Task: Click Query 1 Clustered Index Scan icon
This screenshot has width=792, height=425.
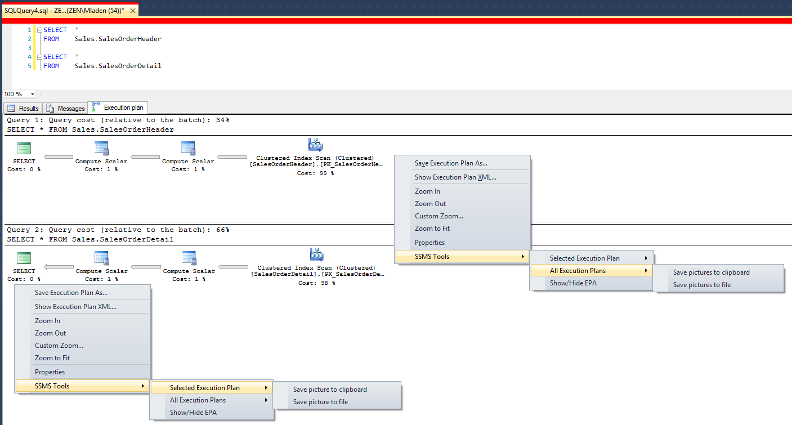Action: [315, 145]
